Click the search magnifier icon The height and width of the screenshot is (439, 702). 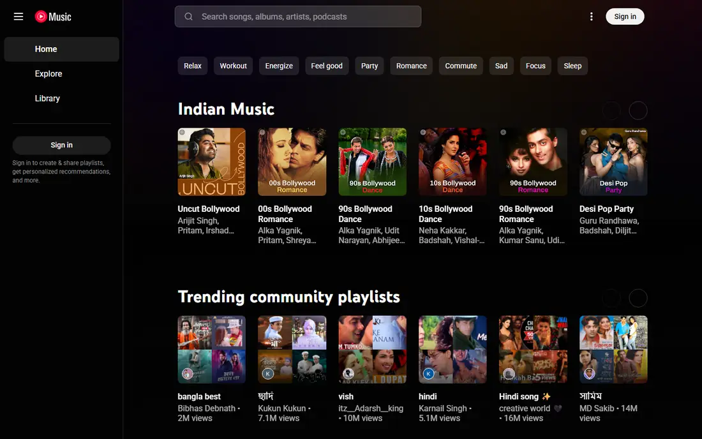point(188,17)
